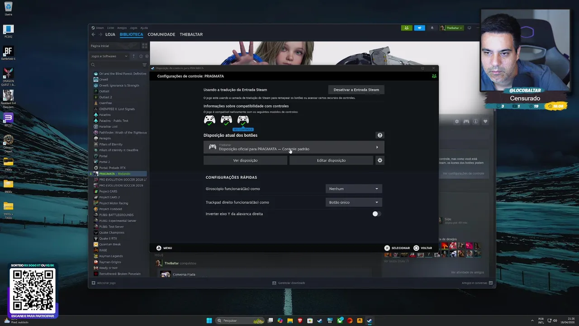Open Gerenciar downloads
The height and width of the screenshot is (326, 579).
[x=289, y=283]
